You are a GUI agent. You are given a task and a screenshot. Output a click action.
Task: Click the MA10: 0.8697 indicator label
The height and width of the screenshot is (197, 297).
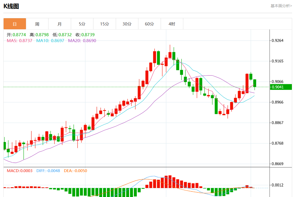[50, 41]
